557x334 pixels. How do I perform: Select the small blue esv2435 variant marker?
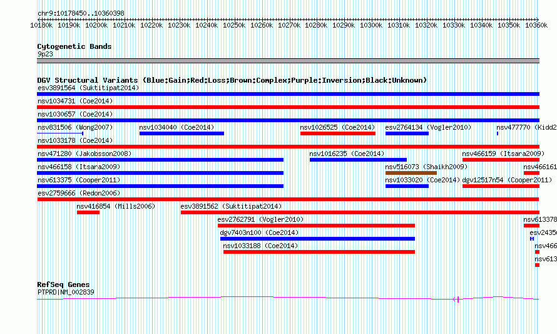pyautogui.click(x=532, y=239)
